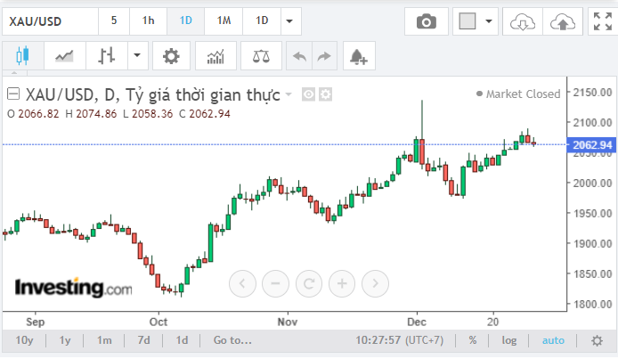Click the O 2066.82 open value
This screenshot has width=618, height=359.
coord(33,114)
